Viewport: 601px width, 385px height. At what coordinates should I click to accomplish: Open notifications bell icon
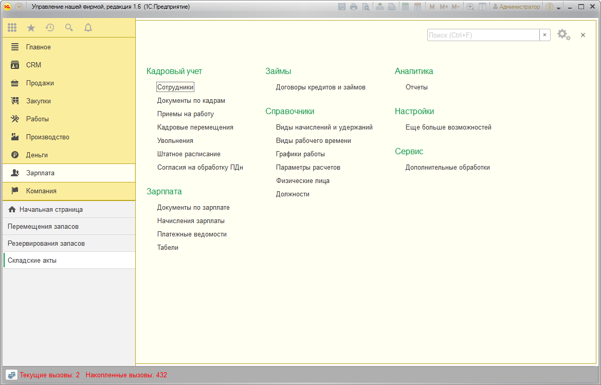[x=88, y=28]
